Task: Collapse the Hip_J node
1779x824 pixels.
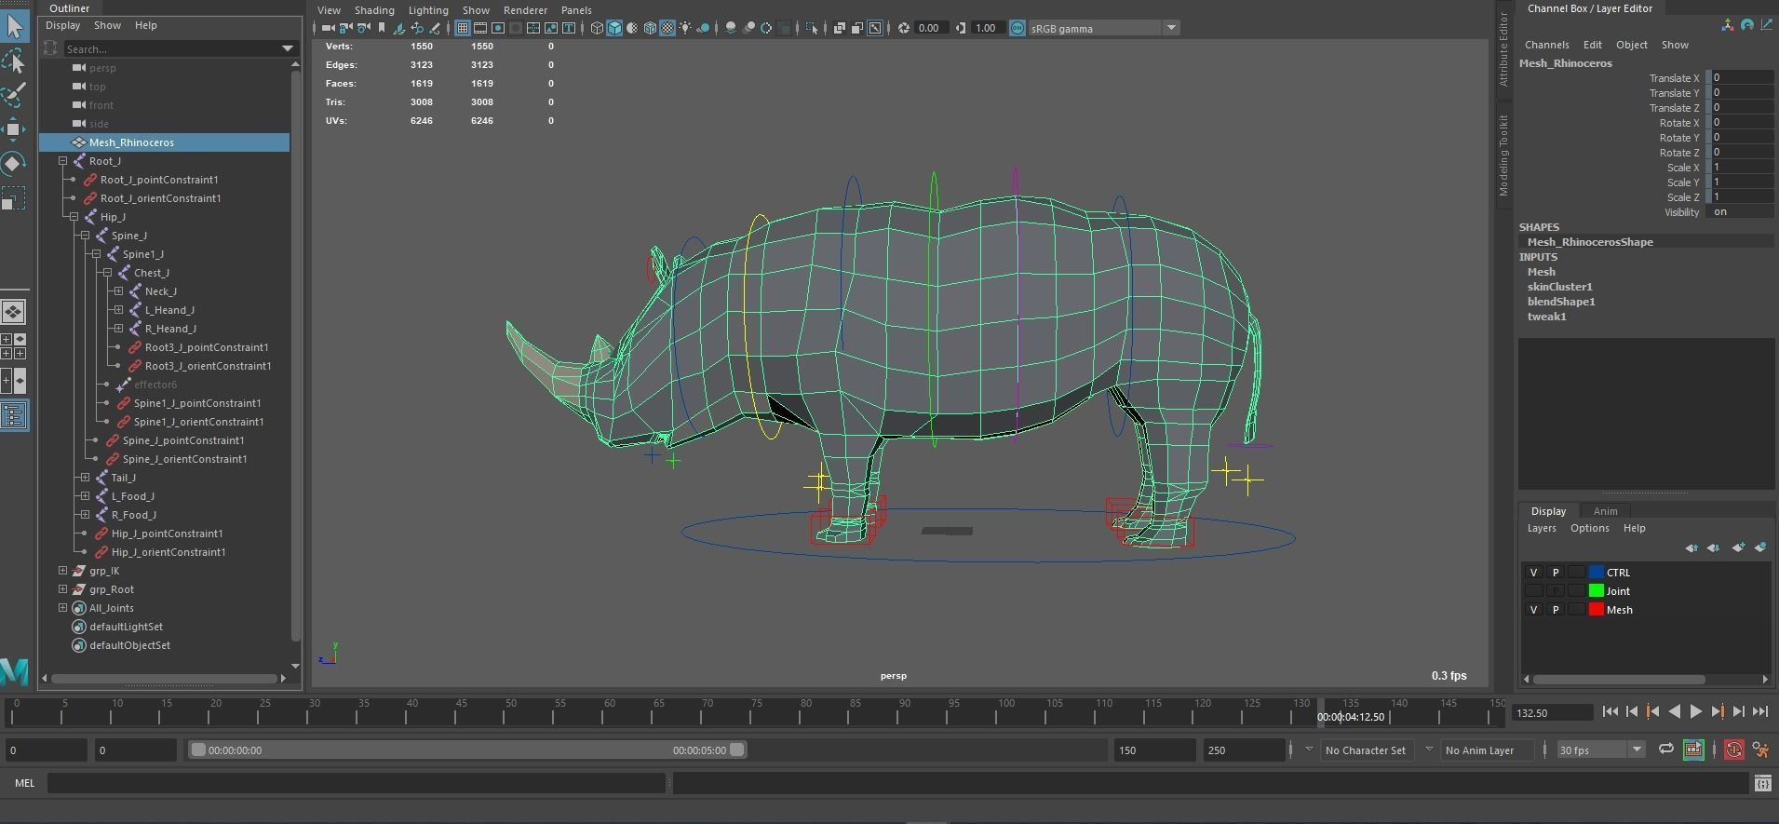Action: click(74, 217)
